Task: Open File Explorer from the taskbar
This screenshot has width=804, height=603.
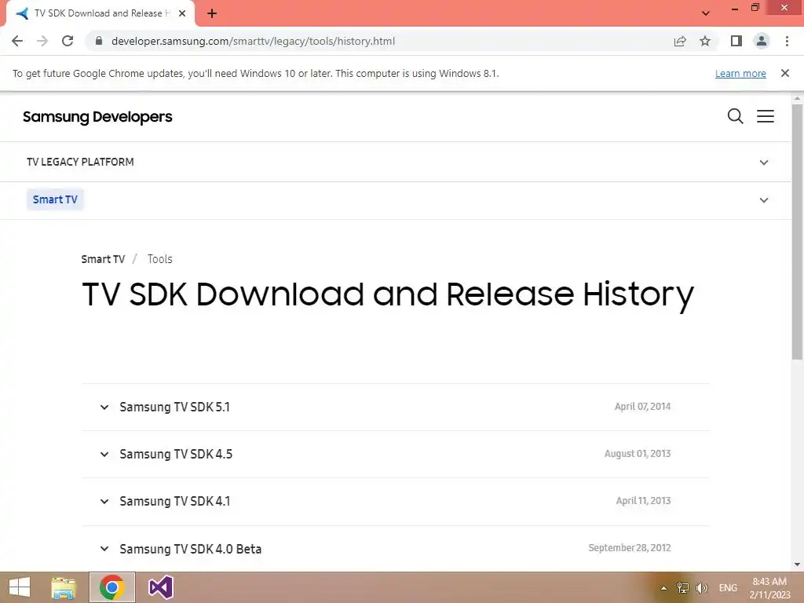Action: click(x=64, y=587)
